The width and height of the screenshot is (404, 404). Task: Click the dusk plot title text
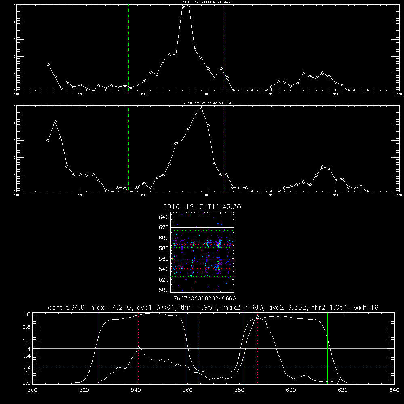pos(208,103)
